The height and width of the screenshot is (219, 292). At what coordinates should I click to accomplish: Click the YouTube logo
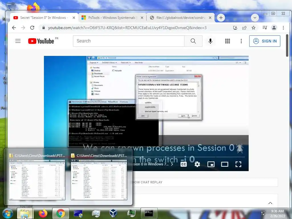click(41, 41)
